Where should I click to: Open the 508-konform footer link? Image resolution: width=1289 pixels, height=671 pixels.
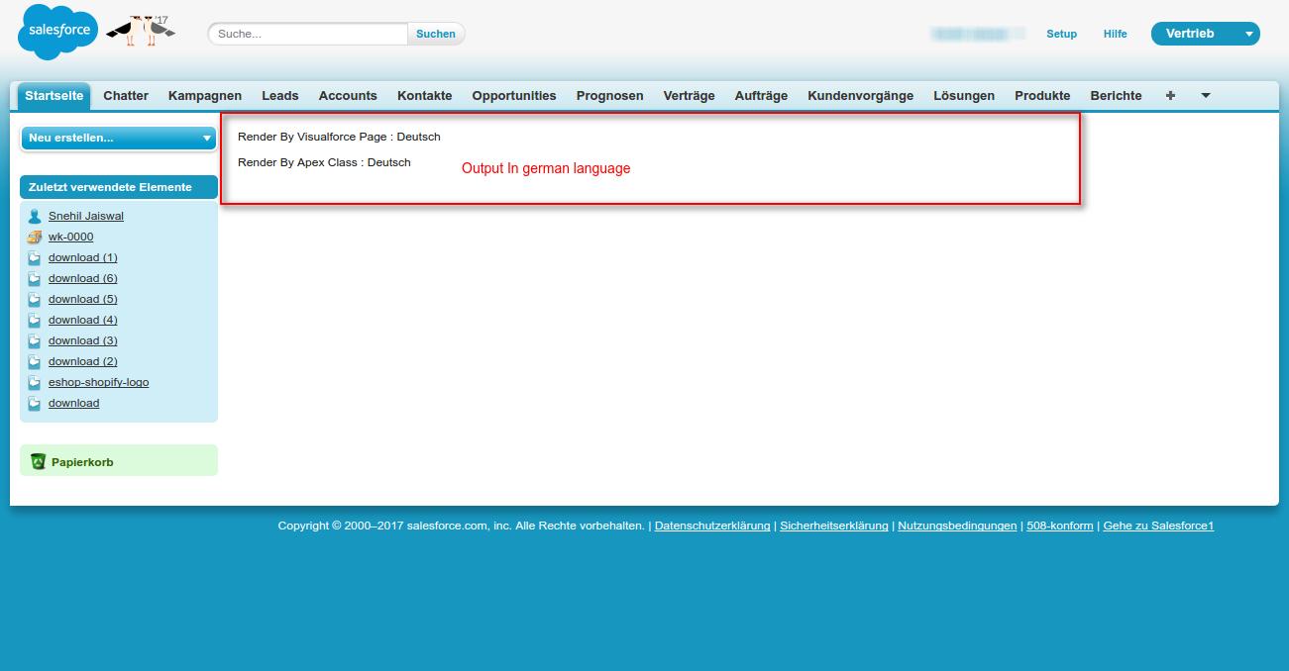coord(1060,526)
